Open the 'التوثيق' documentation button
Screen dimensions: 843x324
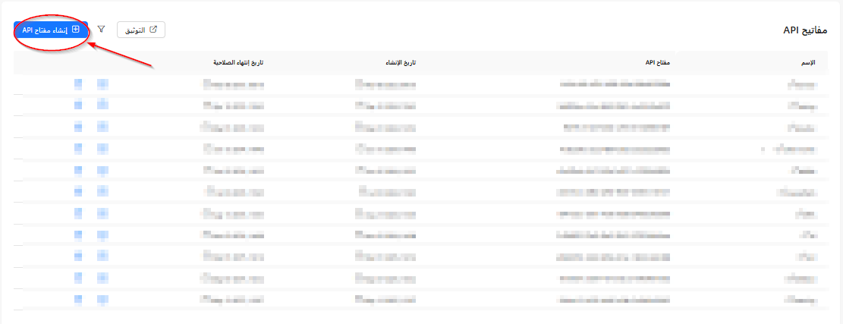point(141,30)
